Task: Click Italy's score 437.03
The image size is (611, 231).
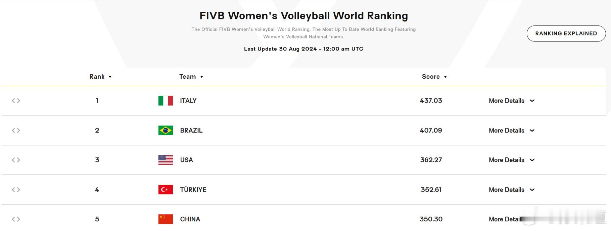Action: click(431, 101)
